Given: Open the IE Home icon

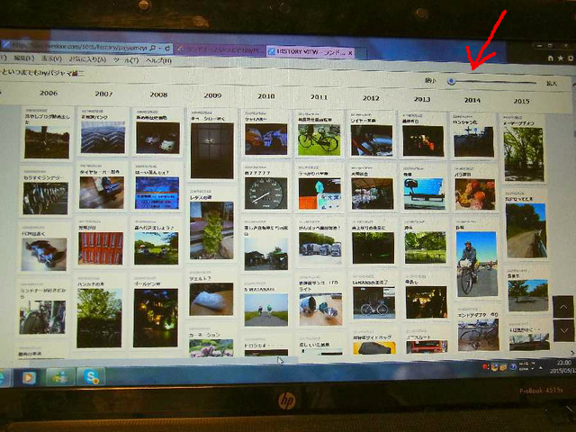Looking at the screenshot, I should 551,58.
